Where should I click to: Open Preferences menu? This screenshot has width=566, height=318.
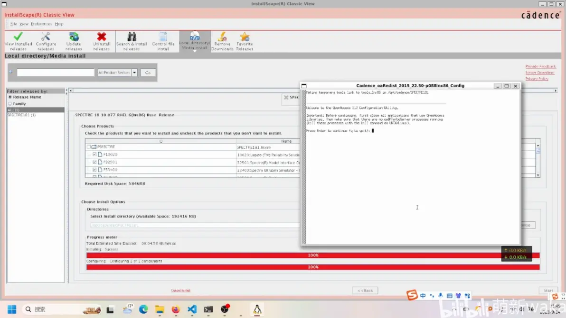41,24
